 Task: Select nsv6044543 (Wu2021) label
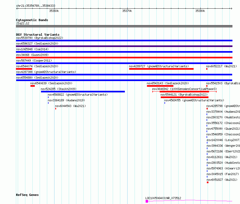(x=70, y=106)
